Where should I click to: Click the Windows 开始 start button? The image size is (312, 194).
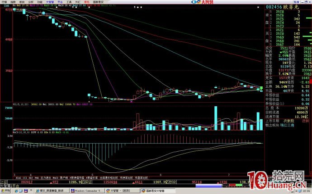[x=5, y=191]
